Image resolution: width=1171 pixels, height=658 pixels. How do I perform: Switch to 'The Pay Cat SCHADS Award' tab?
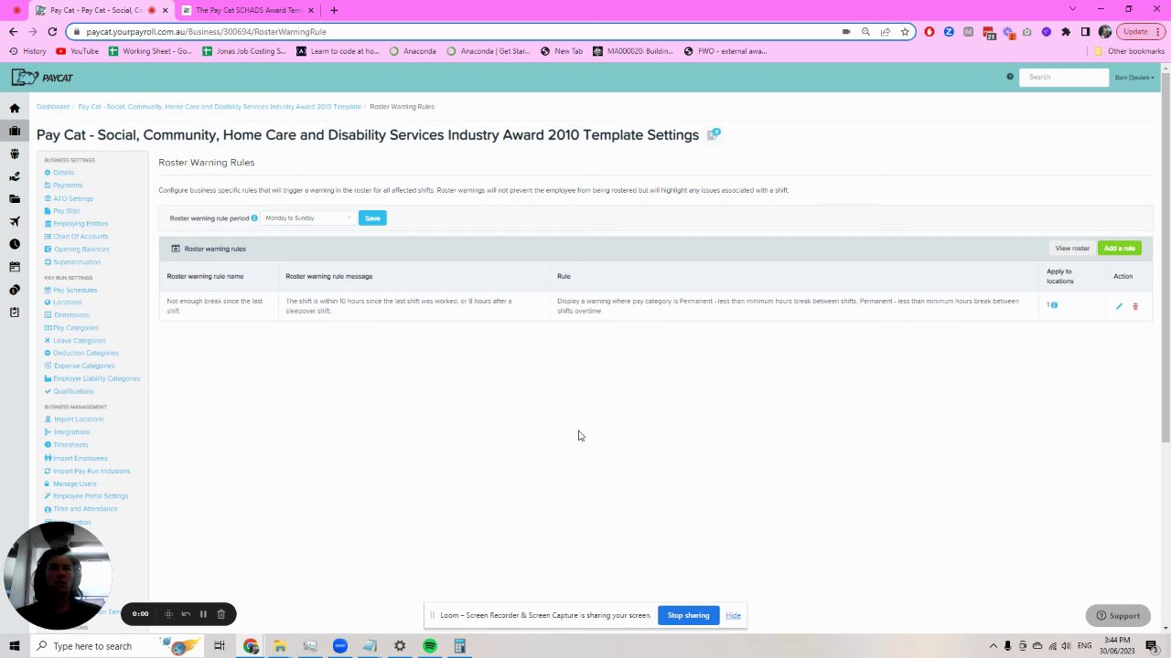point(247,10)
